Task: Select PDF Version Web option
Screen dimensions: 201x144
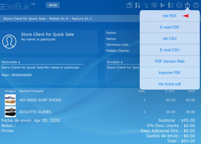Action: (x=169, y=61)
